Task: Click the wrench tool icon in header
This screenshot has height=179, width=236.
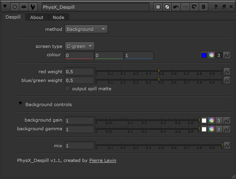Action: point(33,7)
